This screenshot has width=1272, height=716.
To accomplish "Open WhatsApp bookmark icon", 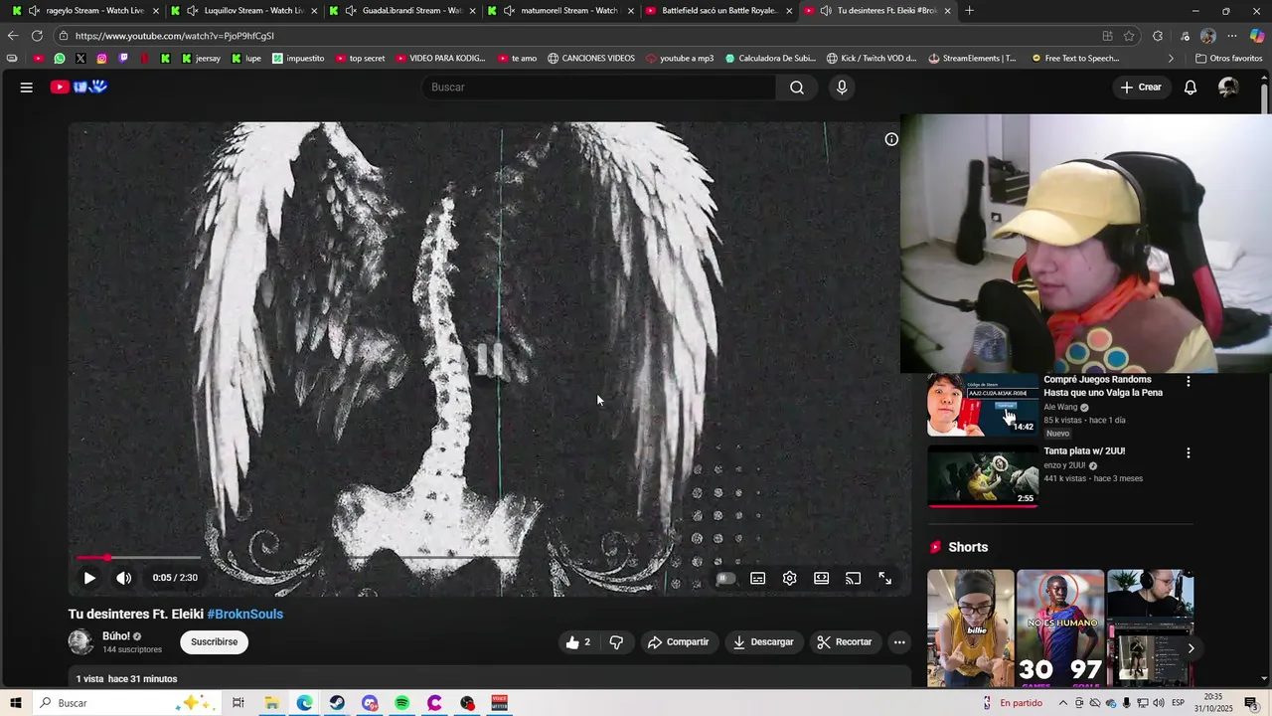I will pos(60,58).
